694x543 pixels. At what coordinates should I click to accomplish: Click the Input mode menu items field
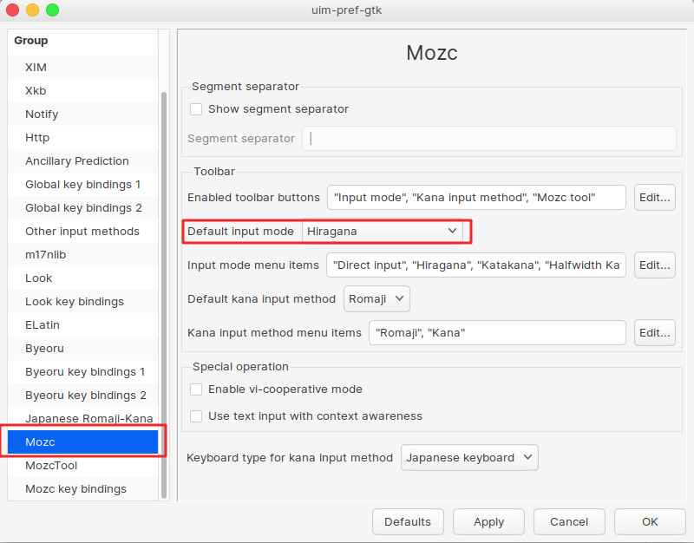click(x=476, y=265)
